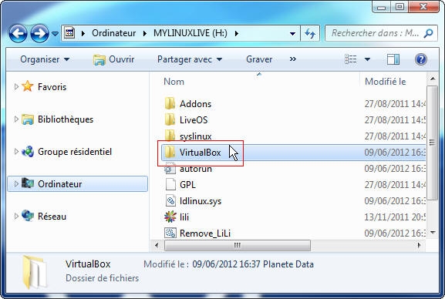
Task: Open the address bar history dropdown
Action: pyautogui.click(x=292, y=34)
